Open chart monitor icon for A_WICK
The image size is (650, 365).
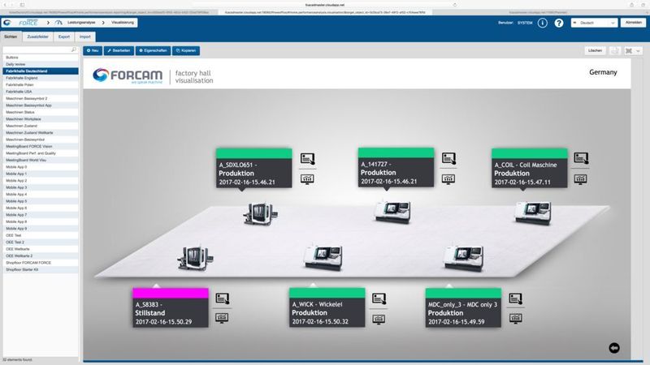[x=379, y=320]
